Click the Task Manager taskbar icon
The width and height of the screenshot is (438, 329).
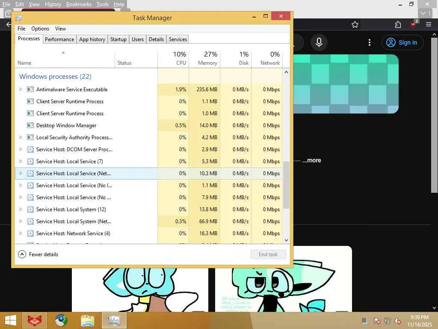click(x=114, y=320)
